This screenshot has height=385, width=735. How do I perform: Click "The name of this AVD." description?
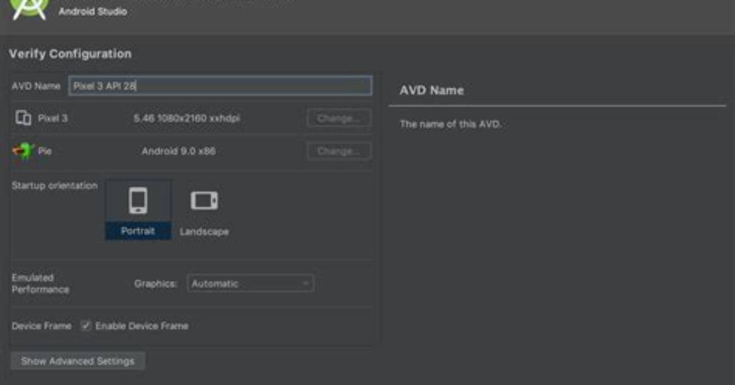[450, 124]
